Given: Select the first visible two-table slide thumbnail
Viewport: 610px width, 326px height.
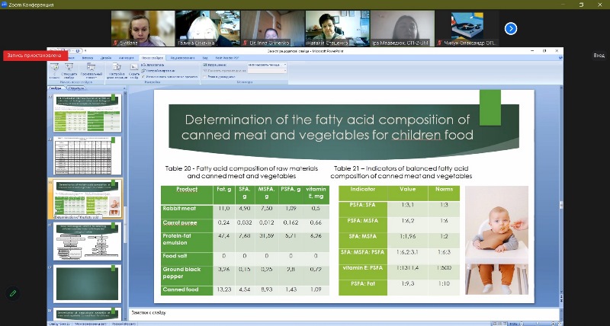Looking at the screenshot, I should (87, 113).
